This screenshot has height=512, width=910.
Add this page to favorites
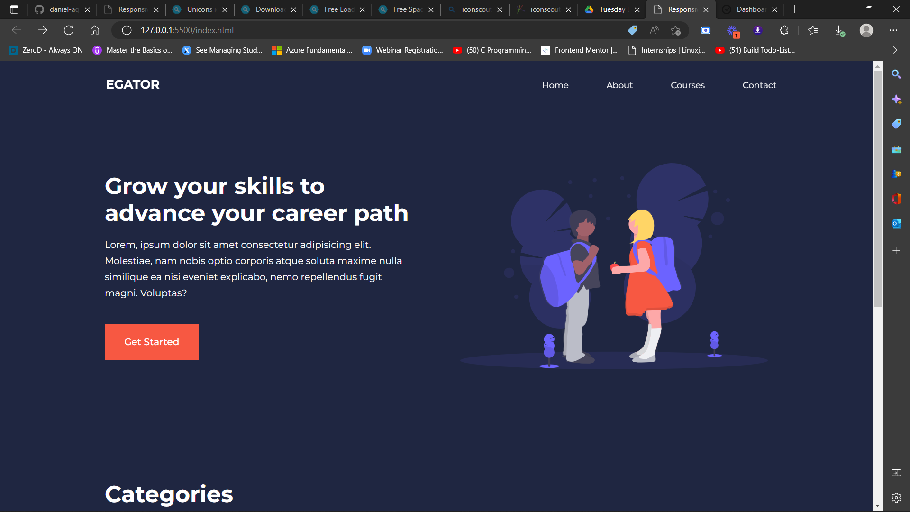click(675, 30)
